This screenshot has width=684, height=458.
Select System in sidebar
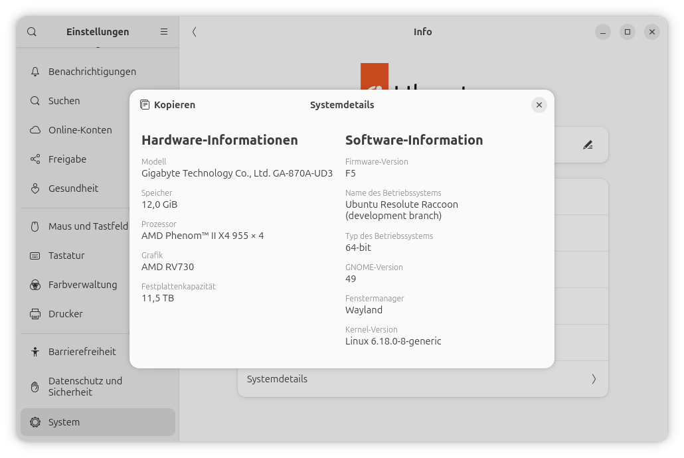(x=98, y=422)
